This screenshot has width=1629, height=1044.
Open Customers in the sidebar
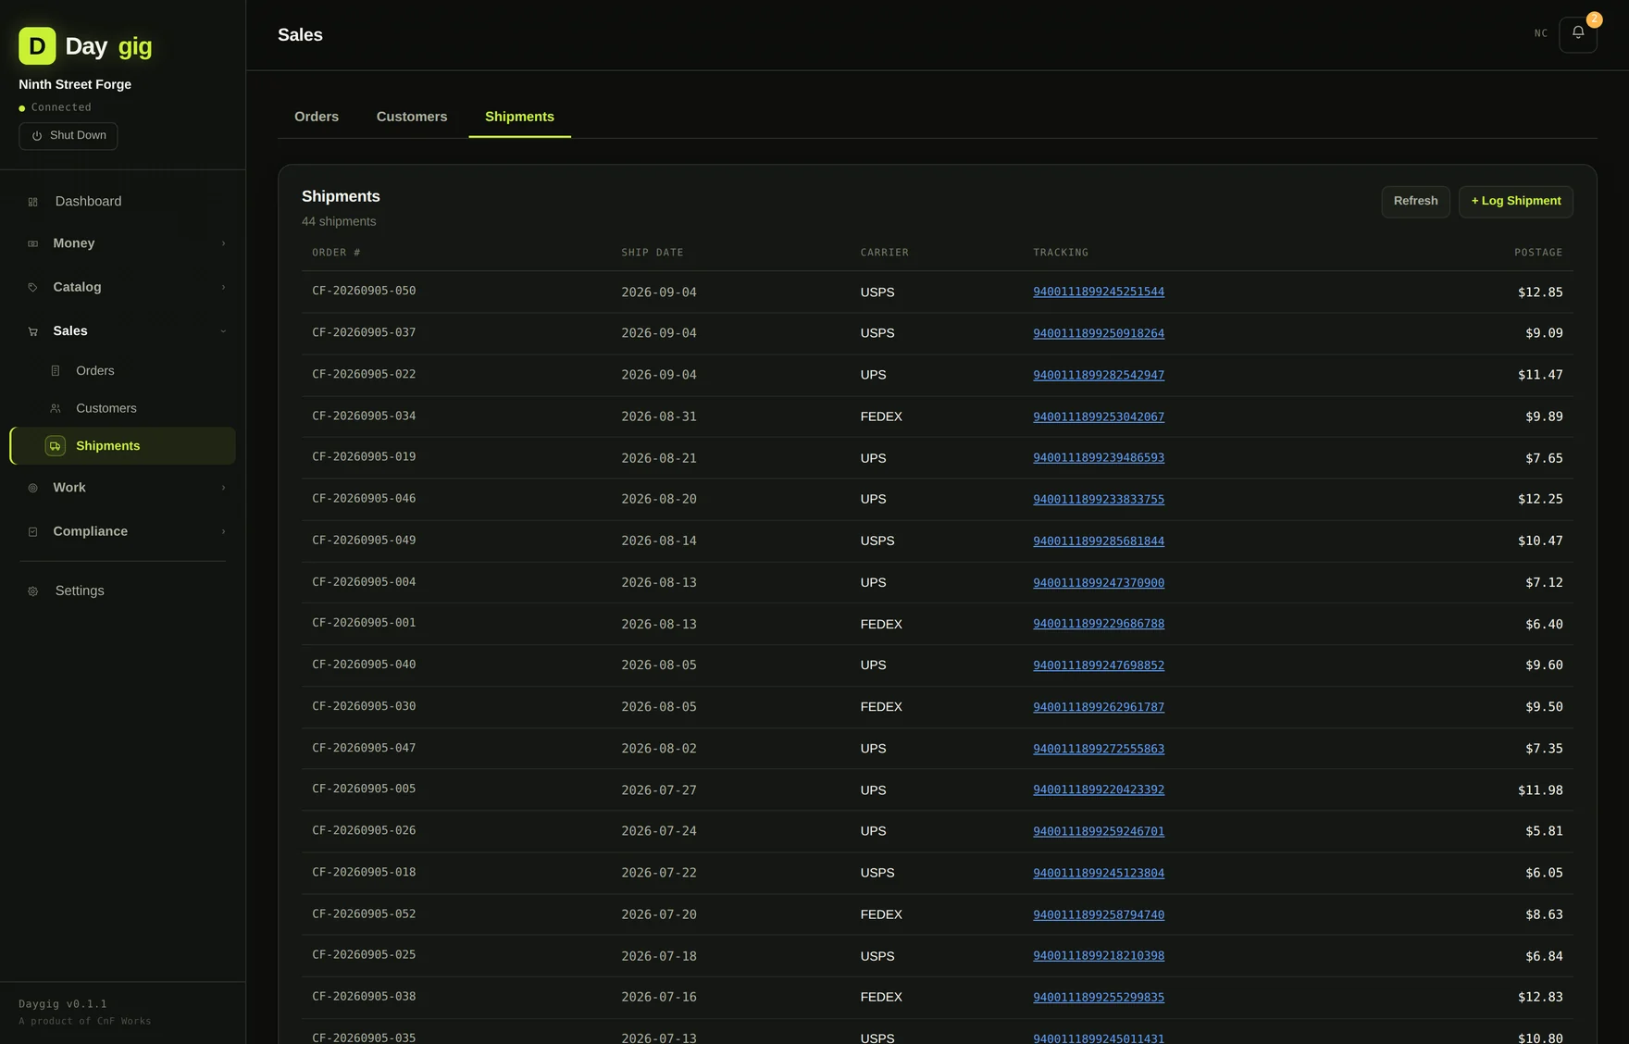point(122,408)
